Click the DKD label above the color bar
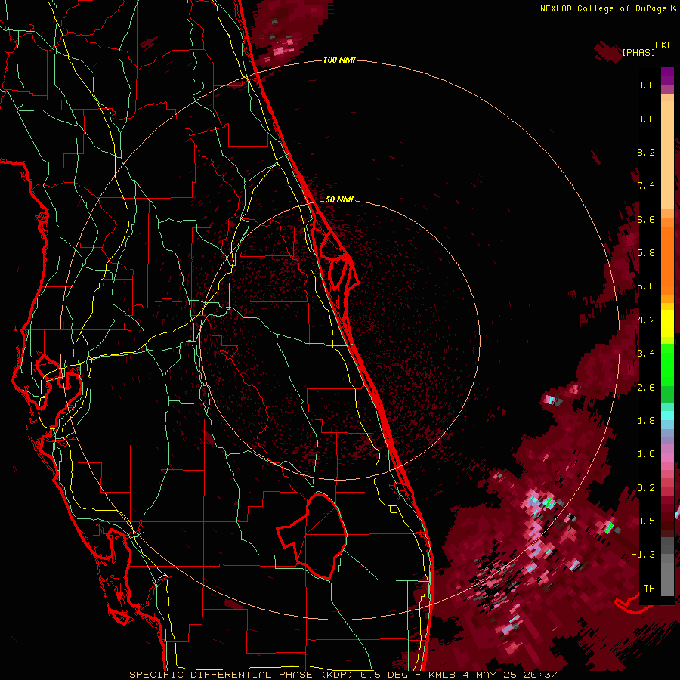This screenshot has height=680, width=680. 664,45
